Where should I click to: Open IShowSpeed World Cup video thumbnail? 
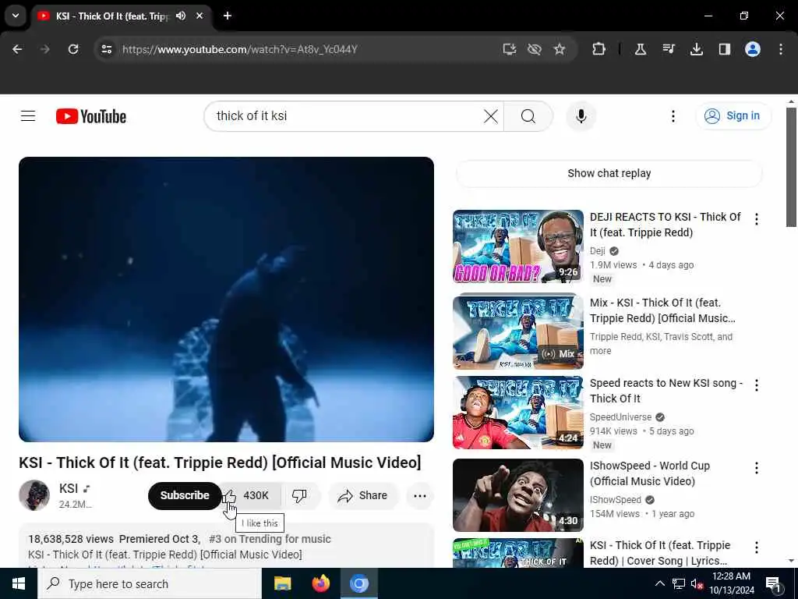click(x=518, y=495)
